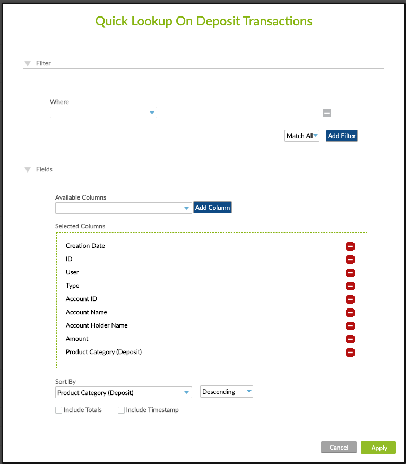Remove the Type column

click(350, 286)
